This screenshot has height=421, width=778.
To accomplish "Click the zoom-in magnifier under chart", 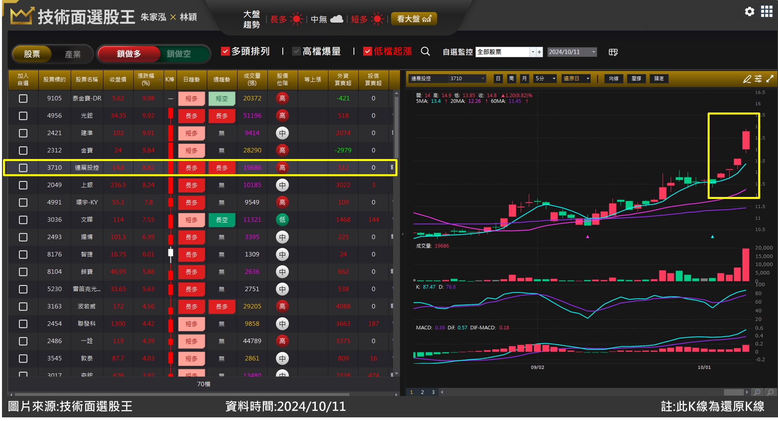I will pyautogui.click(x=757, y=392).
